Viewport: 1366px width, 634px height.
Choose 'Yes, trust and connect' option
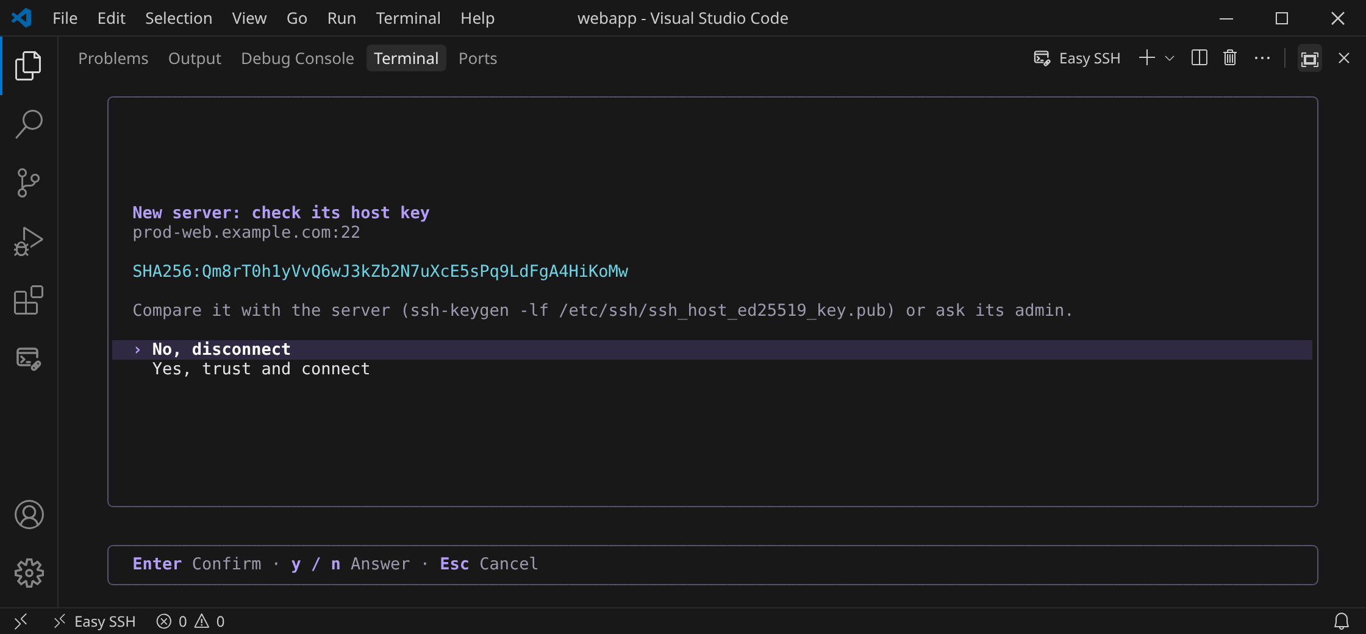(712, 369)
